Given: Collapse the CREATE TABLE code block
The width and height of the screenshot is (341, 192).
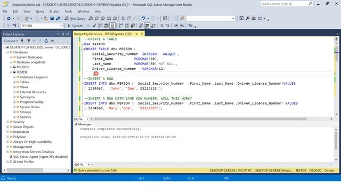Looking at the screenshot, I should click(82, 49).
